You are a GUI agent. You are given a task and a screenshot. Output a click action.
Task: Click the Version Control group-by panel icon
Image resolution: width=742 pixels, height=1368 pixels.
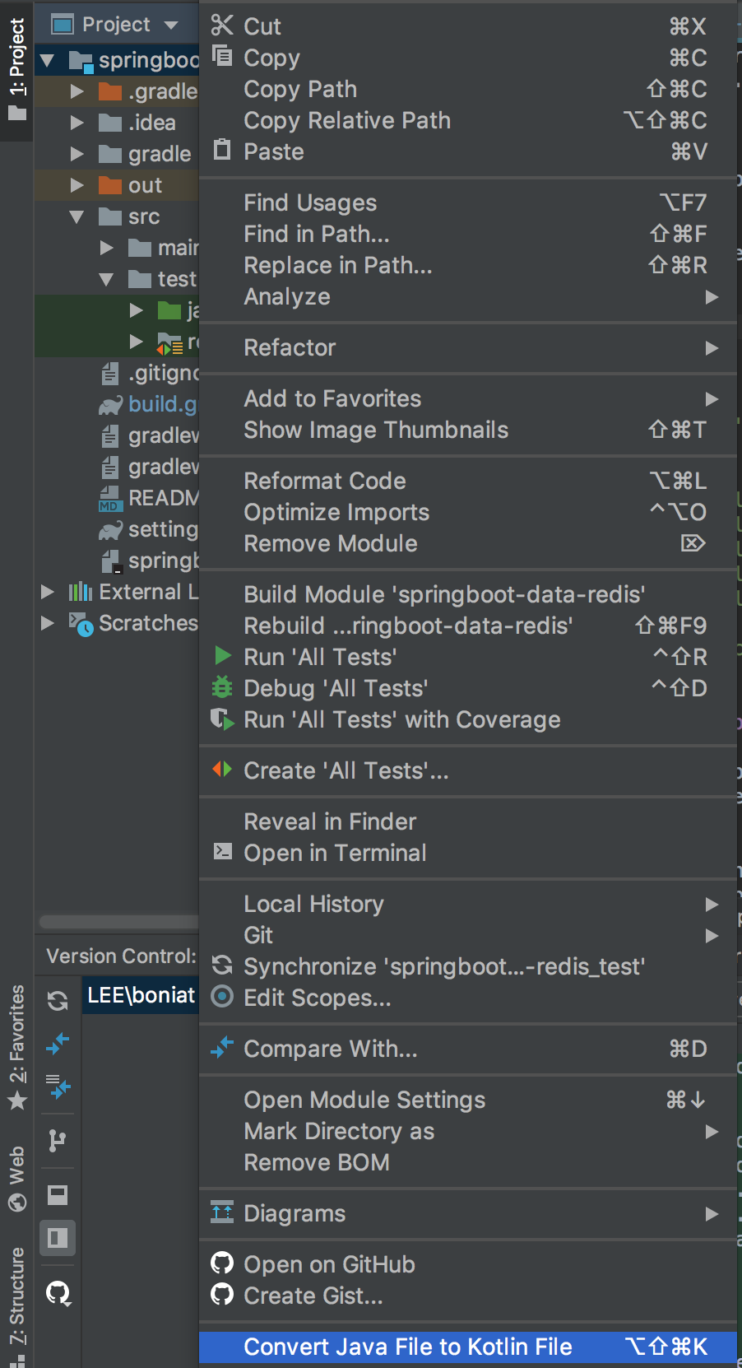58,1194
